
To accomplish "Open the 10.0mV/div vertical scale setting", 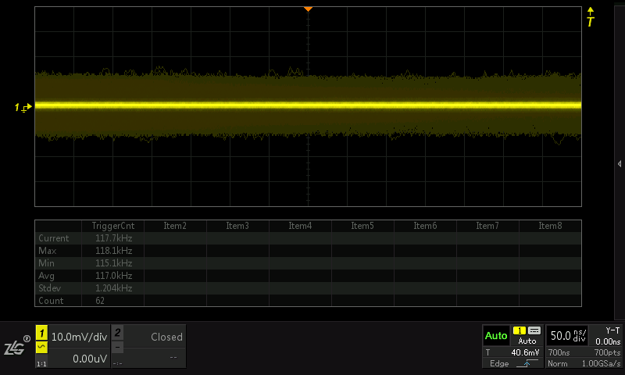I will pos(78,337).
